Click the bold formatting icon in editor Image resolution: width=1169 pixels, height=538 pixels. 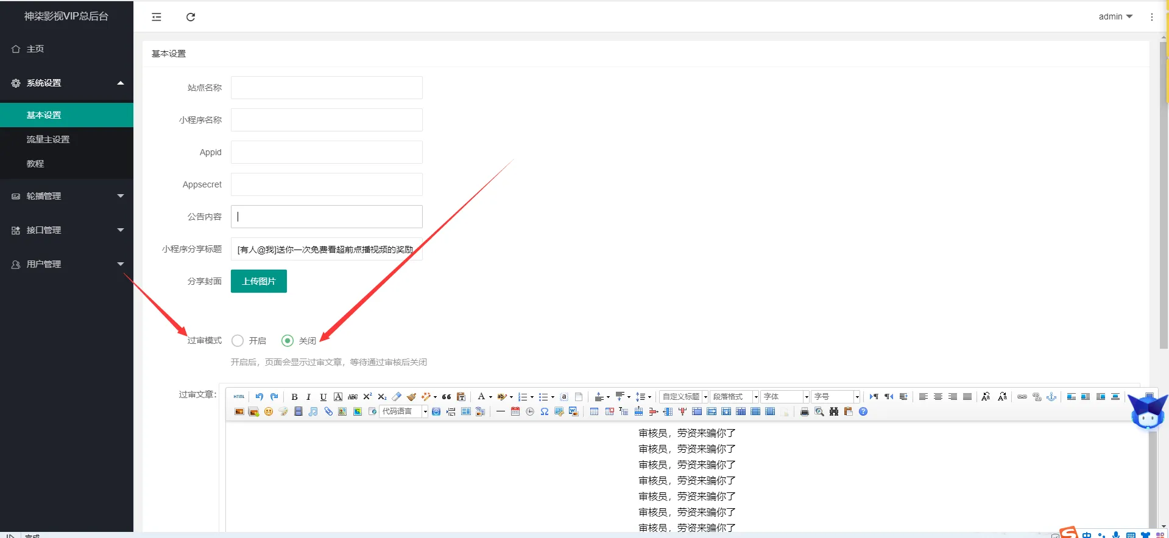(x=294, y=397)
